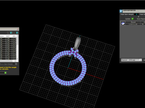Click the Gem Reporter panel icon
Screen dimensions: 145x108
[x=121, y=11]
